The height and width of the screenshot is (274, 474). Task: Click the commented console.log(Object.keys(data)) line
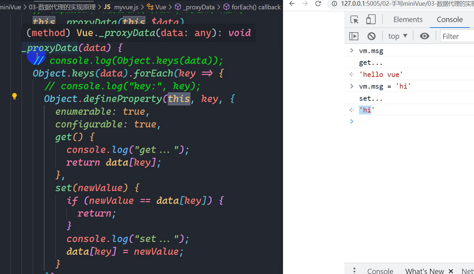point(128,61)
